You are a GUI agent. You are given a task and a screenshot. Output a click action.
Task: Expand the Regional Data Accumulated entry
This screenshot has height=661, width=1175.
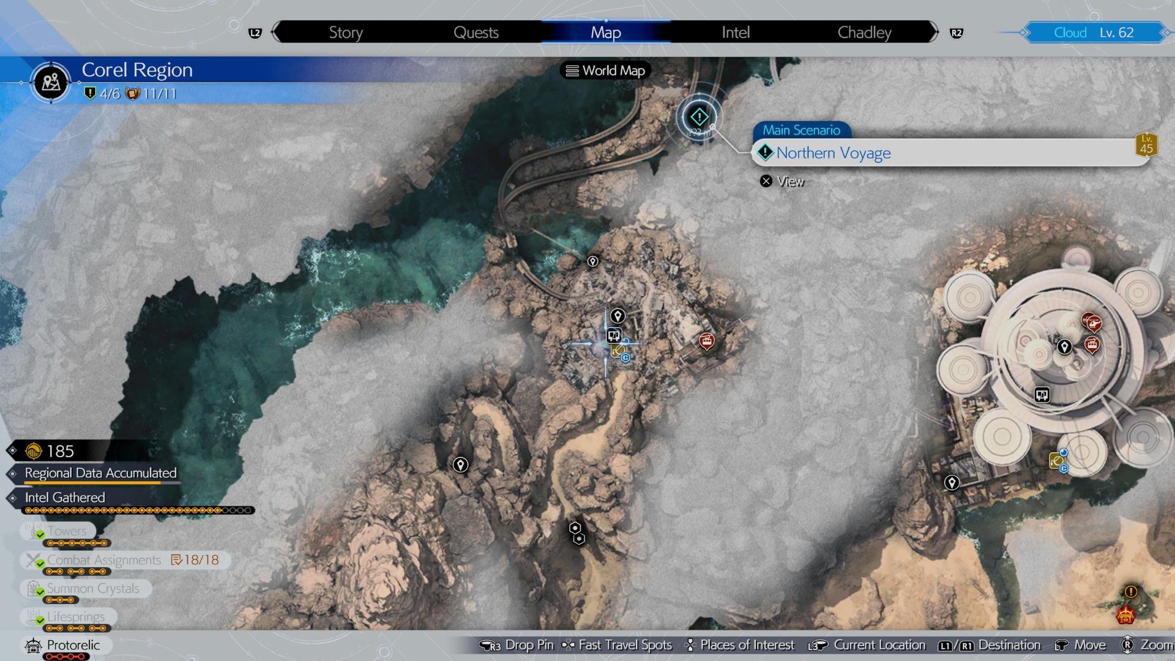pyautogui.click(x=100, y=473)
